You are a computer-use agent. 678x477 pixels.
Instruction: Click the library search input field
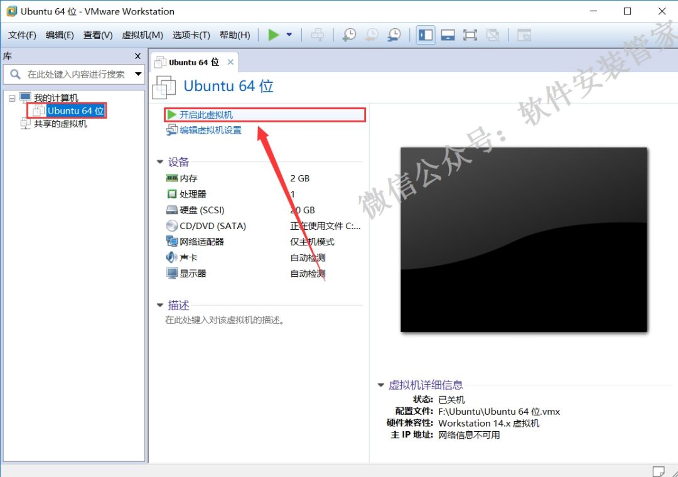(76, 75)
